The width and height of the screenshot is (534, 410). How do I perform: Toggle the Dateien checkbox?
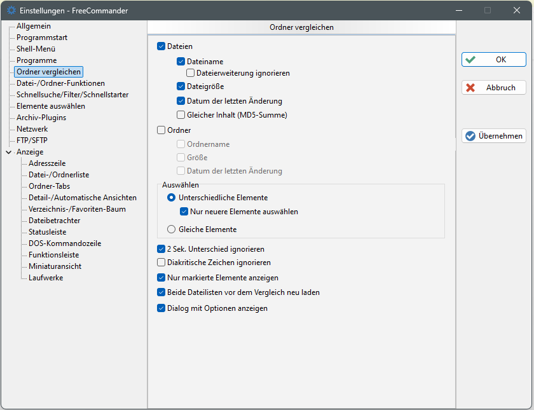point(161,46)
